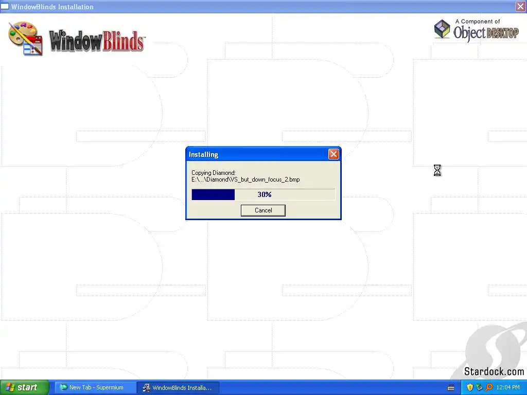
Task: Click the WindowBlinds Installation title bar icon
Action: point(5,6)
